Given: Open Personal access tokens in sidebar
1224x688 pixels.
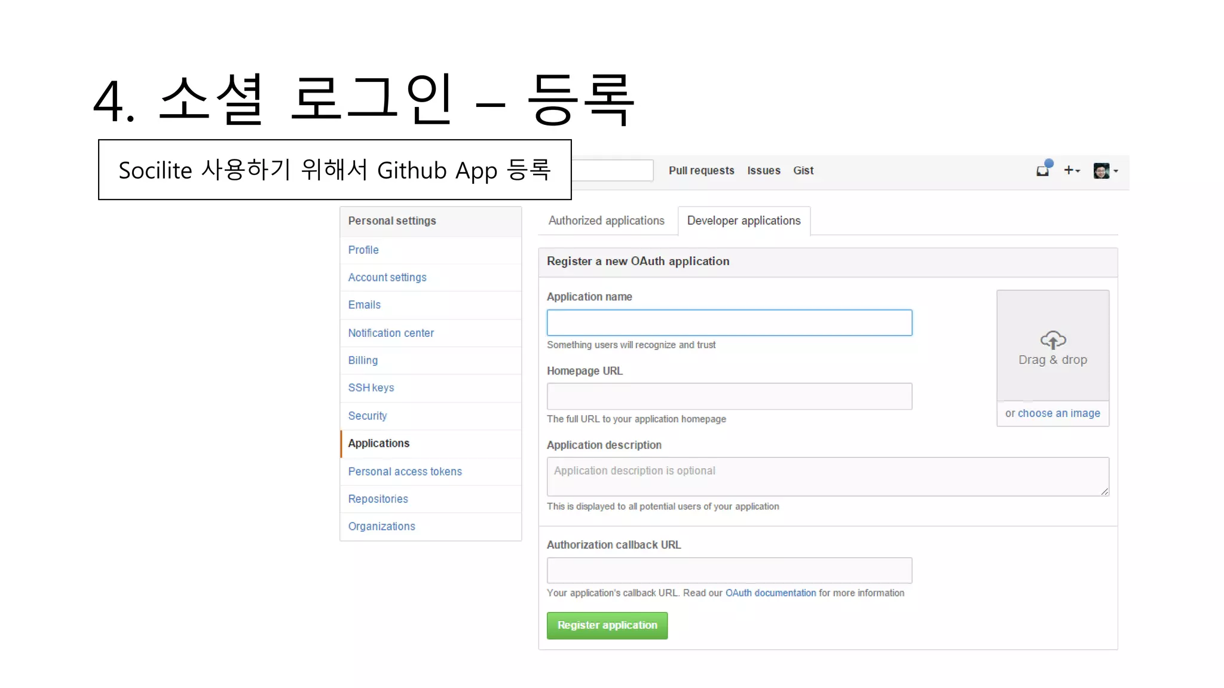Looking at the screenshot, I should tap(430, 472).
